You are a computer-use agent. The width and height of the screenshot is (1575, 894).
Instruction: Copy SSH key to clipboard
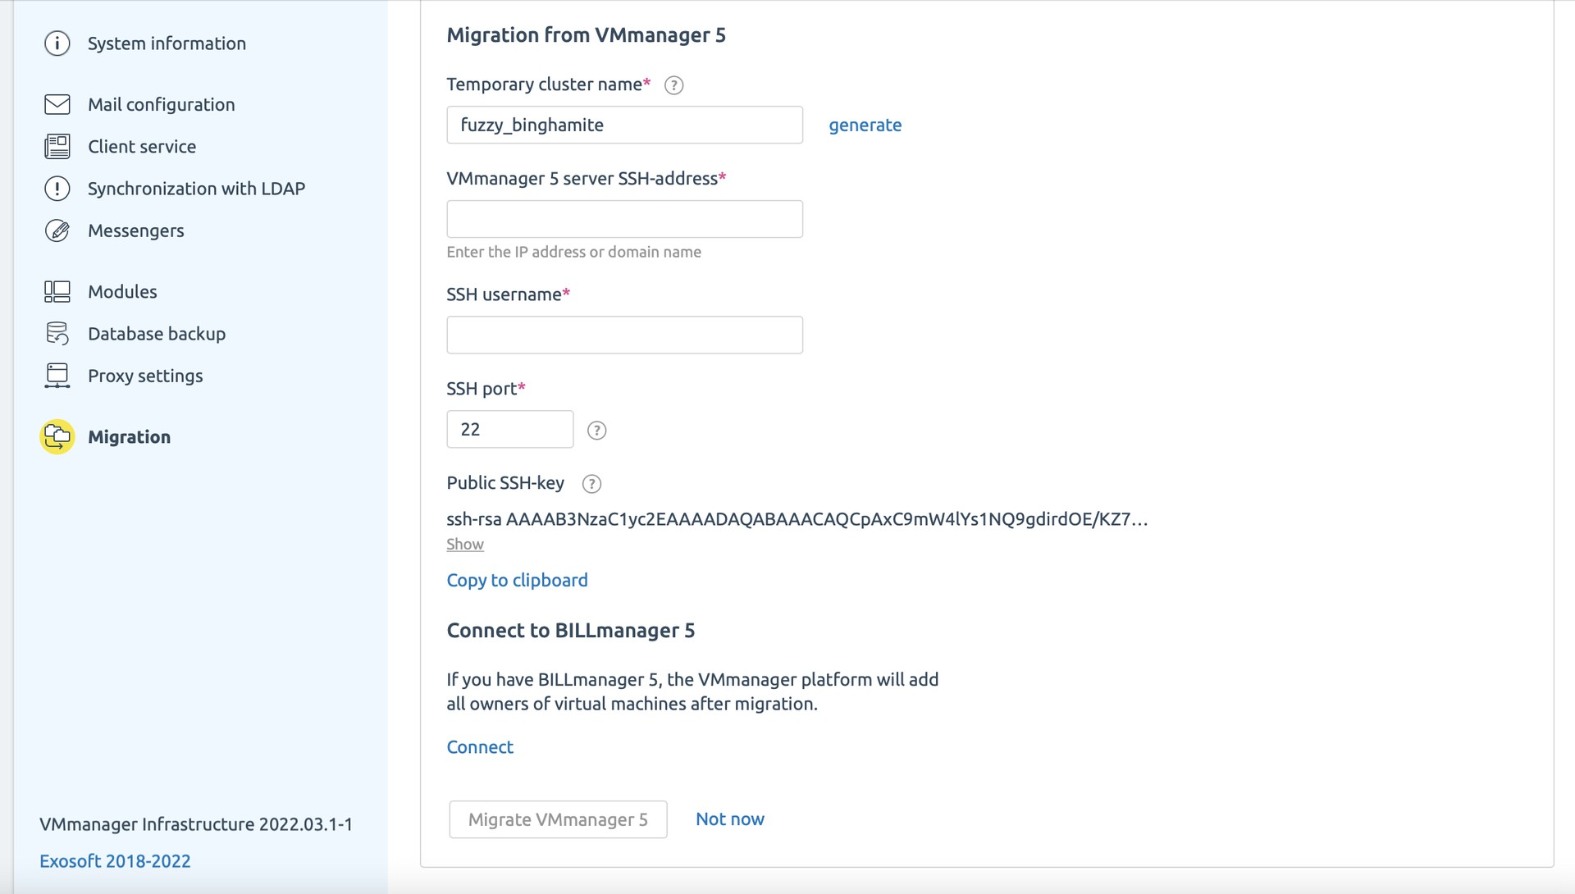[517, 581]
